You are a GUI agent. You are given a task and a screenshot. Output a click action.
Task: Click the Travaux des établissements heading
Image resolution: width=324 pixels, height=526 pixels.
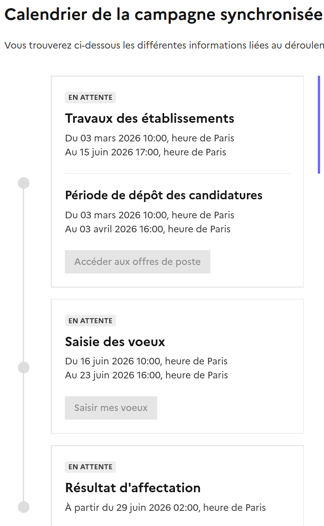point(150,118)
